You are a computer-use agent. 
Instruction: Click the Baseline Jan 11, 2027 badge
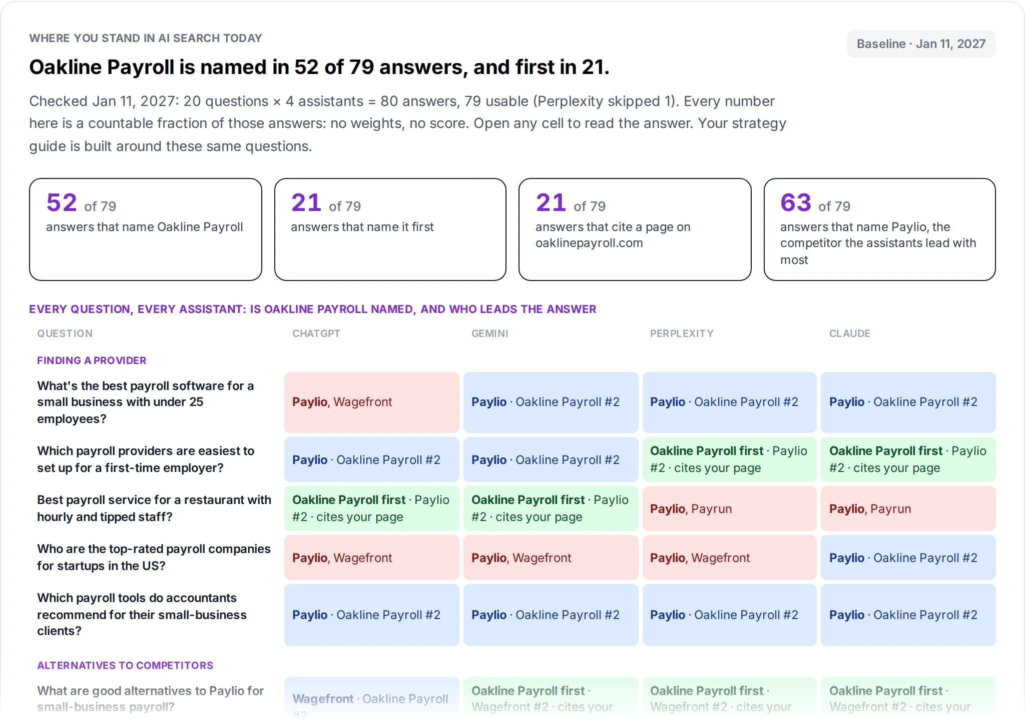[x=921, y=44]
